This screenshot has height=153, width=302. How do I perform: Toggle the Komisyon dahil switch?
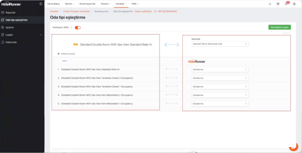tap(78, 28)
